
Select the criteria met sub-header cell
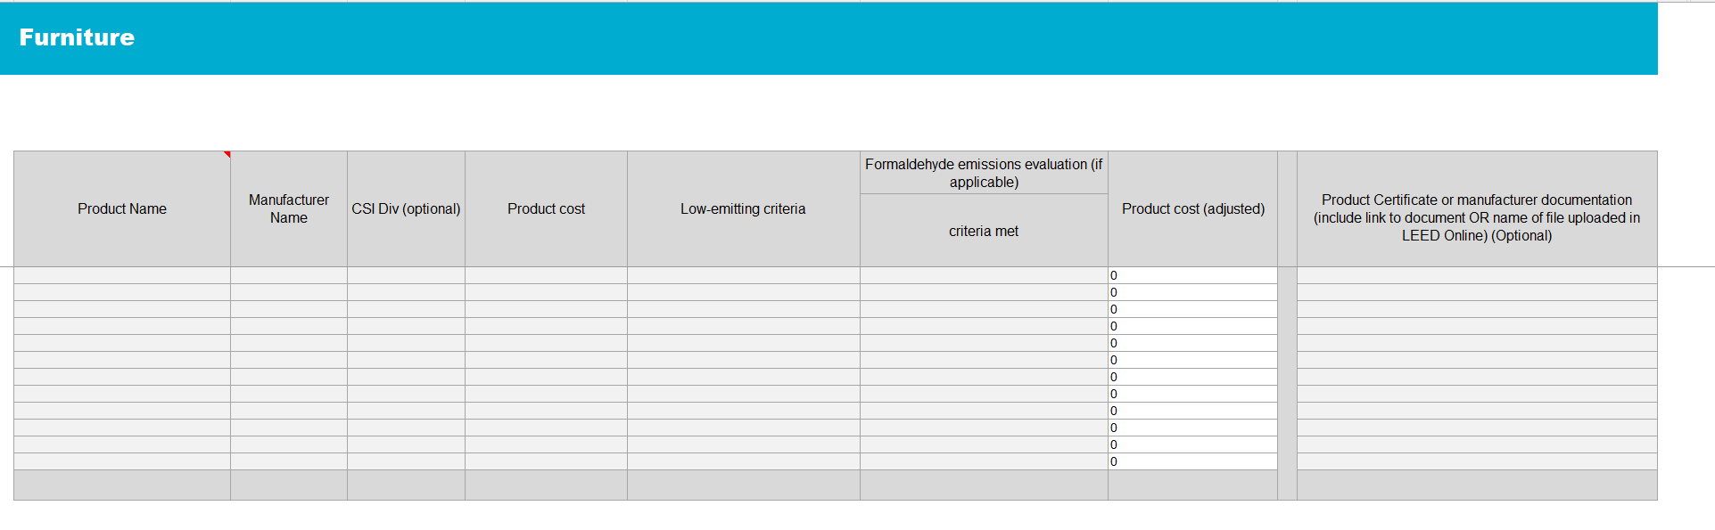pyautogui.click(x=984, y=231)
